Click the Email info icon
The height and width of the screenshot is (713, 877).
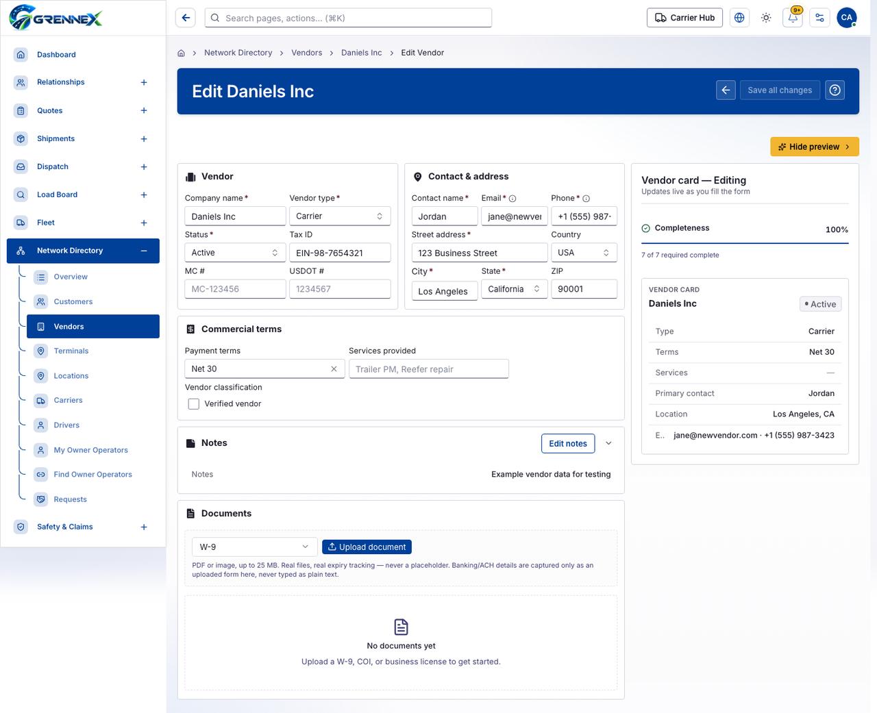512,199
